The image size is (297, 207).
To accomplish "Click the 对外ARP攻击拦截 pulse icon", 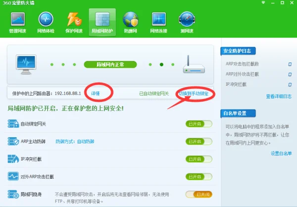I will tap(13, 176).
